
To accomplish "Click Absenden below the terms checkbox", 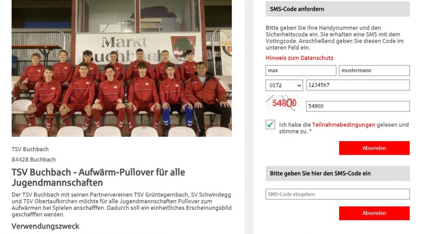I will click(x=374, y=148).
